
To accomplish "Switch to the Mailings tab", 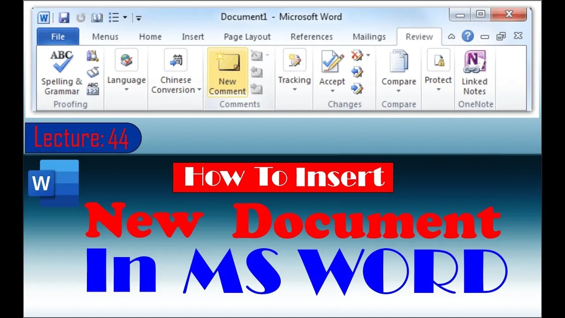I will pos(369,37).
